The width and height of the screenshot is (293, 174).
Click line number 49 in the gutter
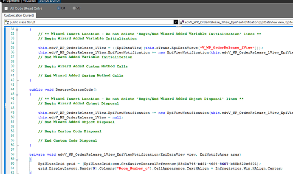[12, 112]
